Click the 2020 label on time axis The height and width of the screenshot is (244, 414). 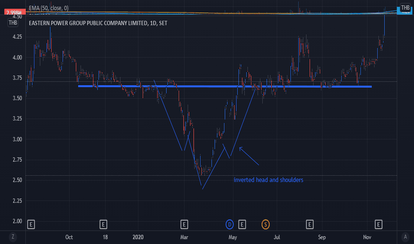(x=138, y=237)
